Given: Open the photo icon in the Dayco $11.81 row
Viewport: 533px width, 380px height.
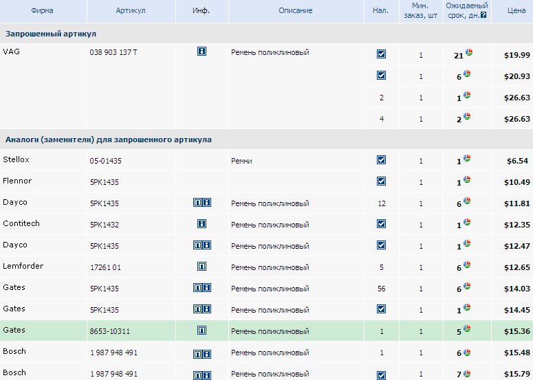Looking at the screenshot, I should click(197, 203).
